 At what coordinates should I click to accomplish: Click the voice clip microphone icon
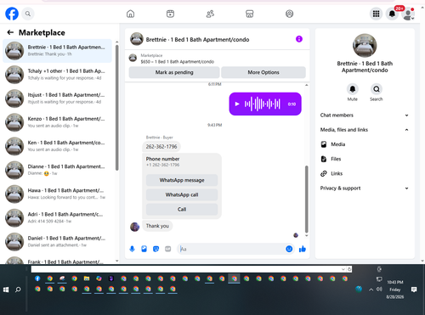pyautogui.click(x=132, y=249)
